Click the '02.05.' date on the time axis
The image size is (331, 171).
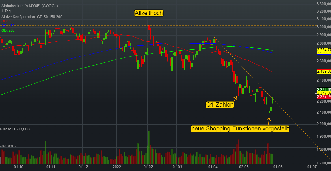coord(244,167)
